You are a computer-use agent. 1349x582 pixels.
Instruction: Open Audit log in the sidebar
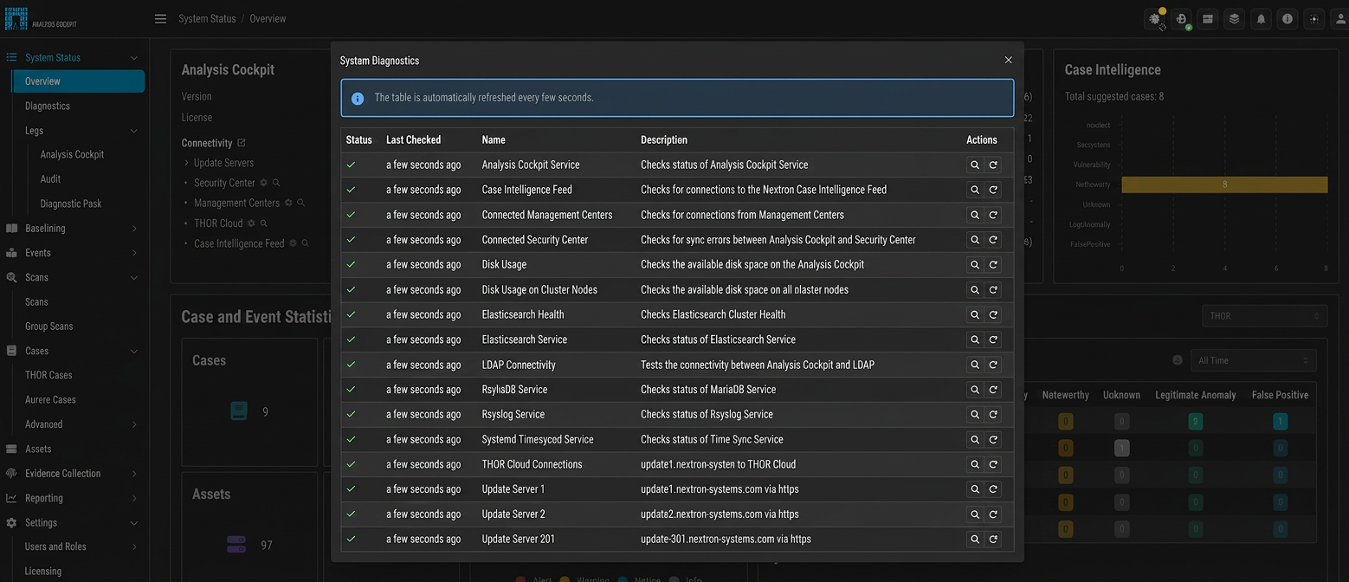tap(50, 178)
